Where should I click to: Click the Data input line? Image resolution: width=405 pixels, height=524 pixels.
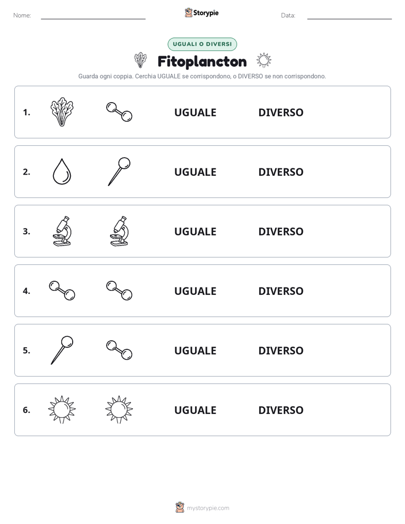(349, 16)
